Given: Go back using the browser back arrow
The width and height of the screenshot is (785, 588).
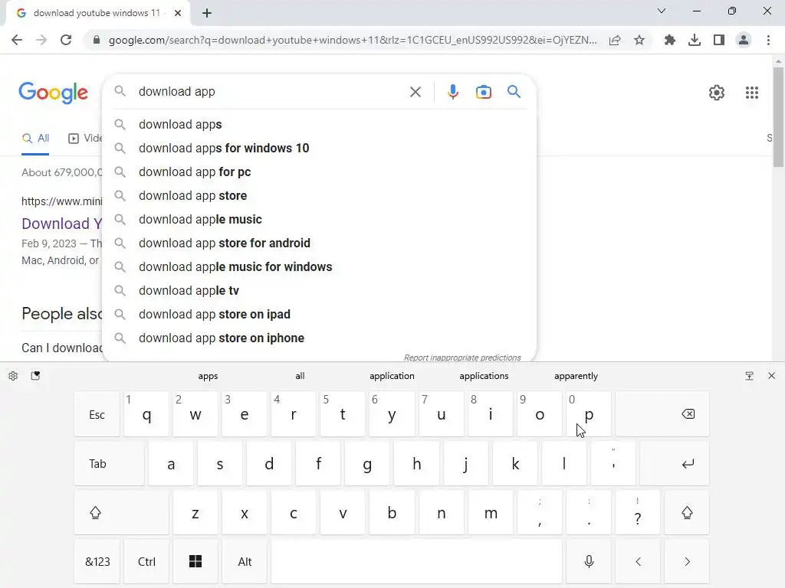Looking at the screenshot, I should (x=17, y=40).
